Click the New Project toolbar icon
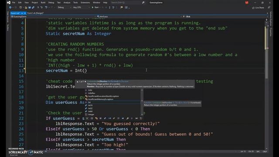Viewport: 279px width, 157px height. click(x=20, y=7)
